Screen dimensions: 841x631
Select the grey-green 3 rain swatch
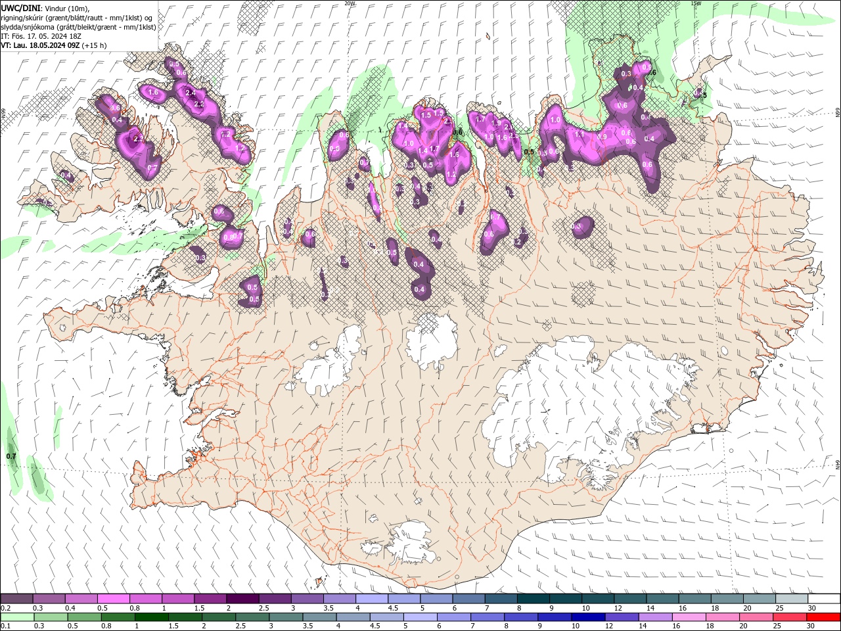[x=286, y=617]
